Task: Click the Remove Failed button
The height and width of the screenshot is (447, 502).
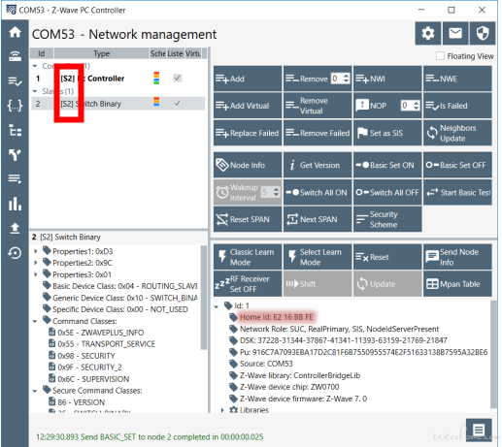Action: click(318, 133)
